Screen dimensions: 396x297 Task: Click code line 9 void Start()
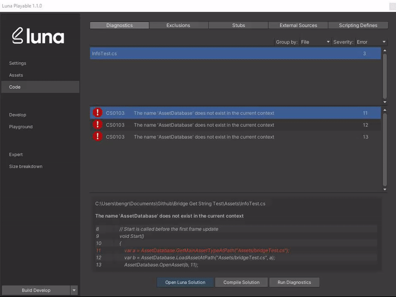tap(132, 236)
